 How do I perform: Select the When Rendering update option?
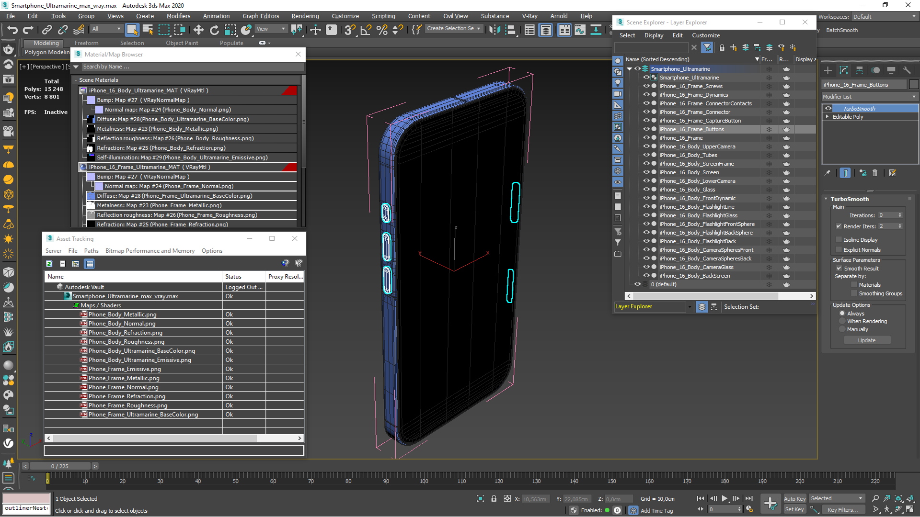tap(842, 321)
